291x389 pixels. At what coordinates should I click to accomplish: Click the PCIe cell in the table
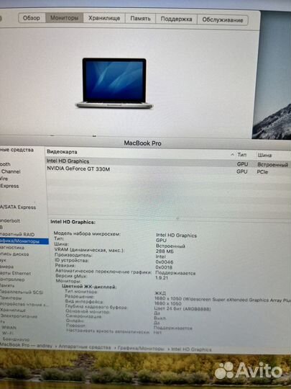pyautogui.click(x=262, y=171)
